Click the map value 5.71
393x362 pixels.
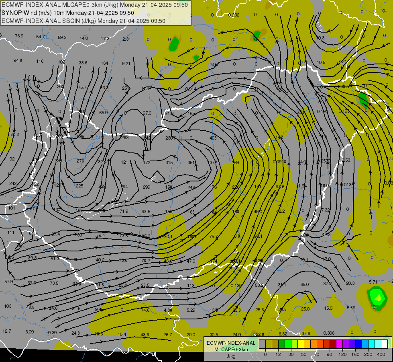click(x=373, y=282)
